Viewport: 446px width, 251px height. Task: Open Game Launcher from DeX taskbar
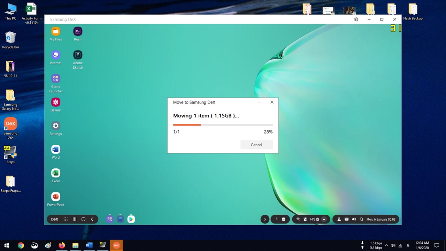109,219
